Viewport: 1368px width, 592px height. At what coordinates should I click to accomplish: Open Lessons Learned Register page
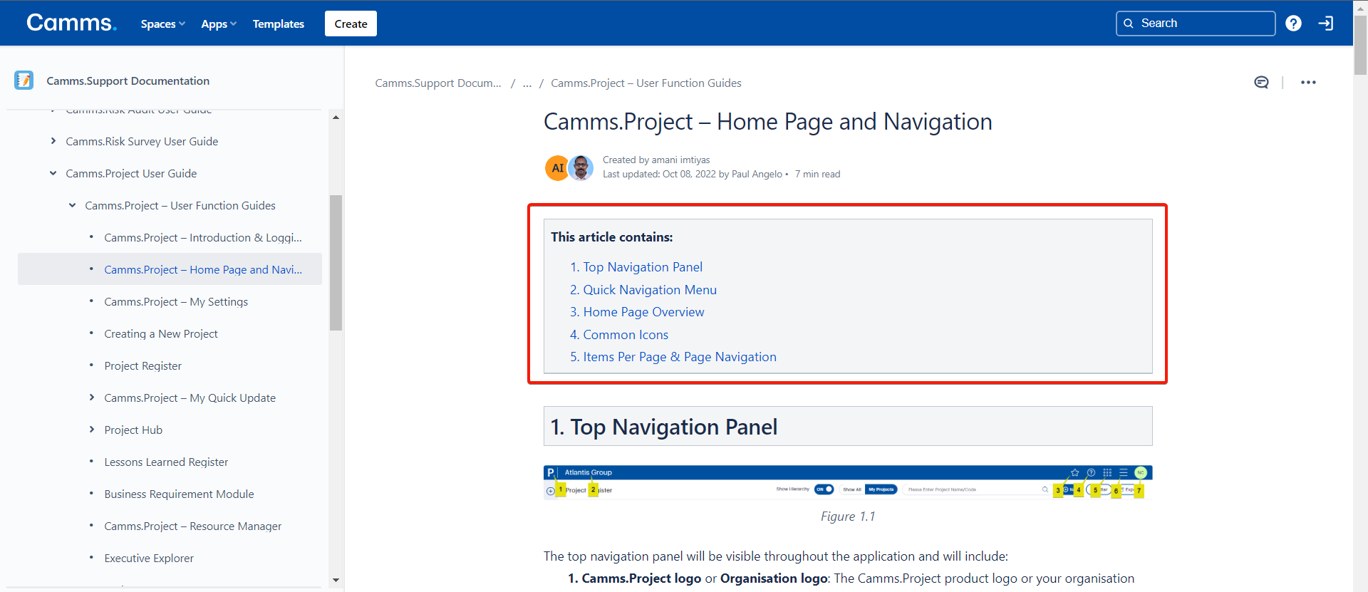click(x=166, y=462)
